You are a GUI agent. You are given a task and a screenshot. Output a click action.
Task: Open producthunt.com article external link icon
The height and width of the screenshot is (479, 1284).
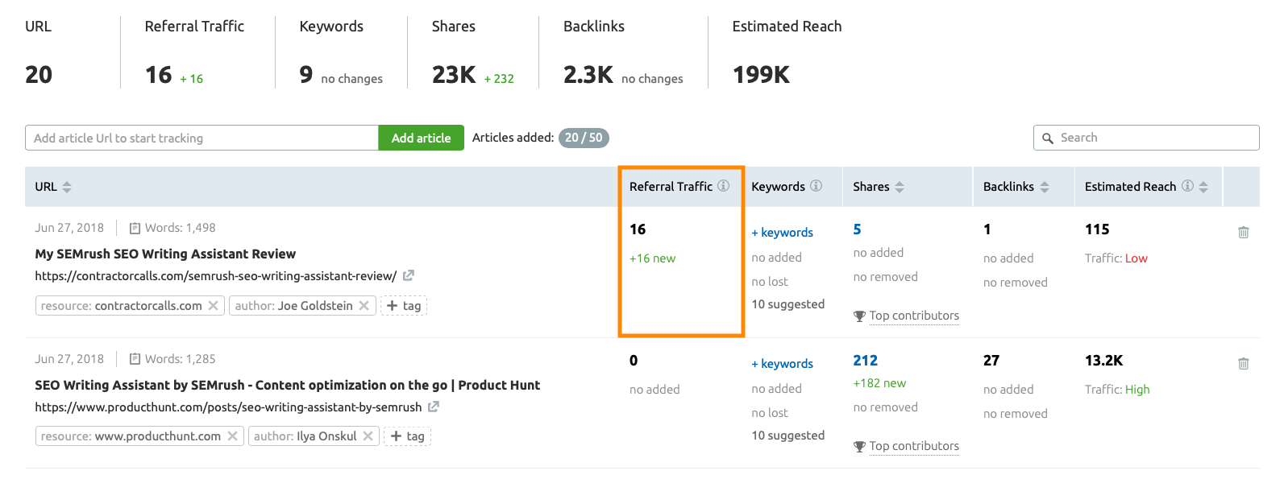[x=434, y=407]
